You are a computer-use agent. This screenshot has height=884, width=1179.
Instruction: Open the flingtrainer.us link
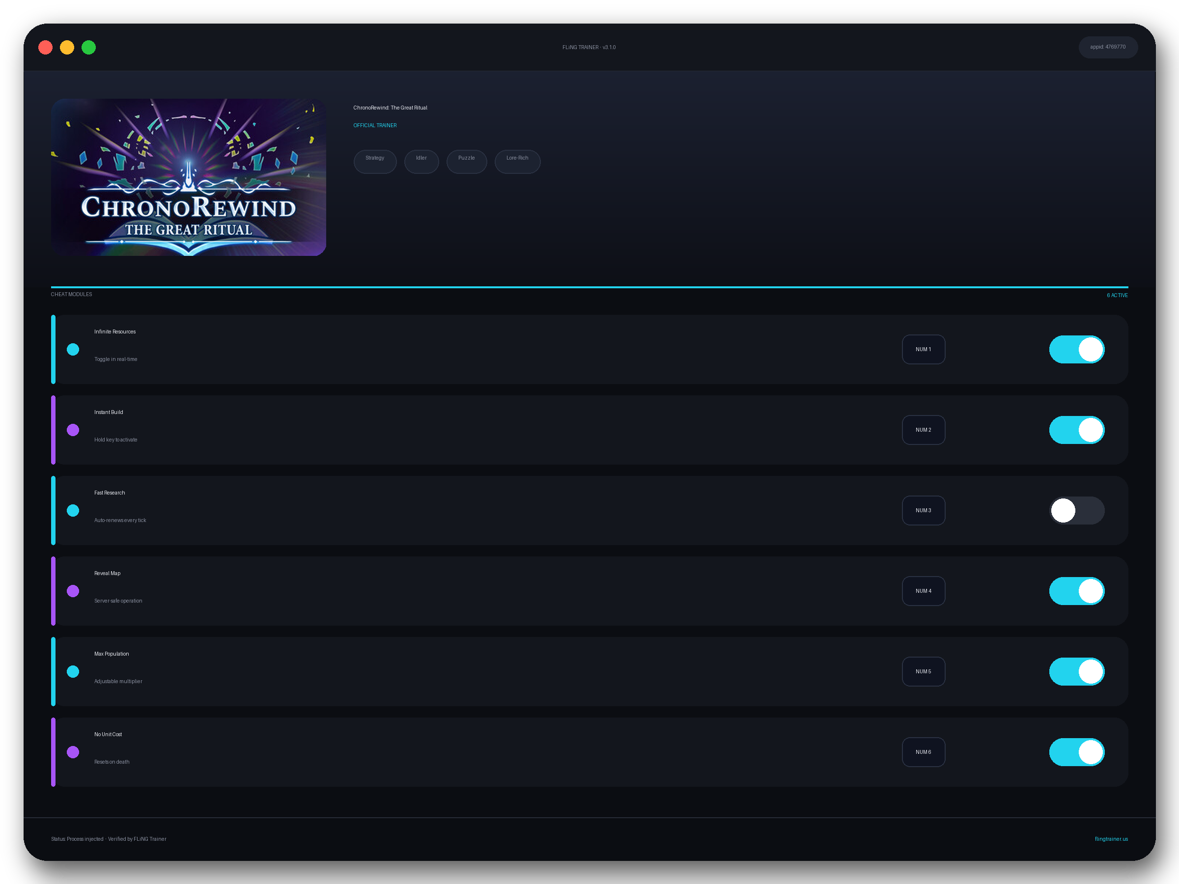click(x=1111, y=839)
